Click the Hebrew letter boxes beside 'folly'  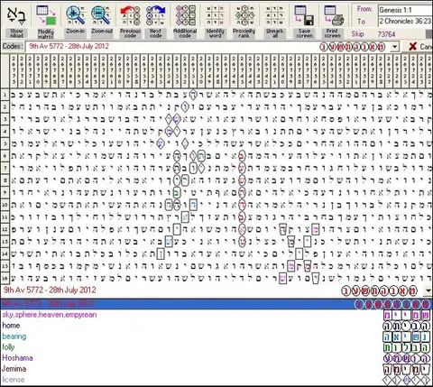pyautogui.click(x=407, y=347)
